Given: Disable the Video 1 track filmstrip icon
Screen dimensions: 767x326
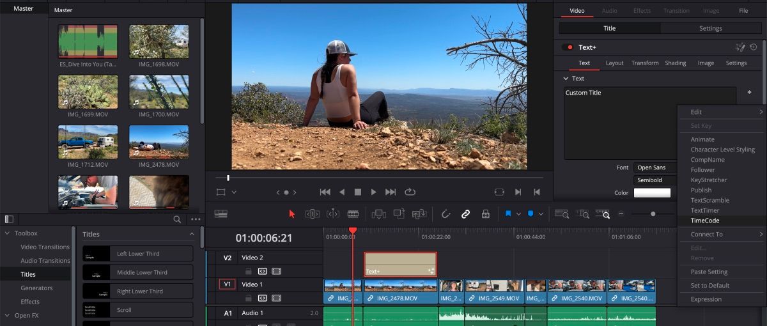Looking at the screenshot, I should click(x=277, y=298).
